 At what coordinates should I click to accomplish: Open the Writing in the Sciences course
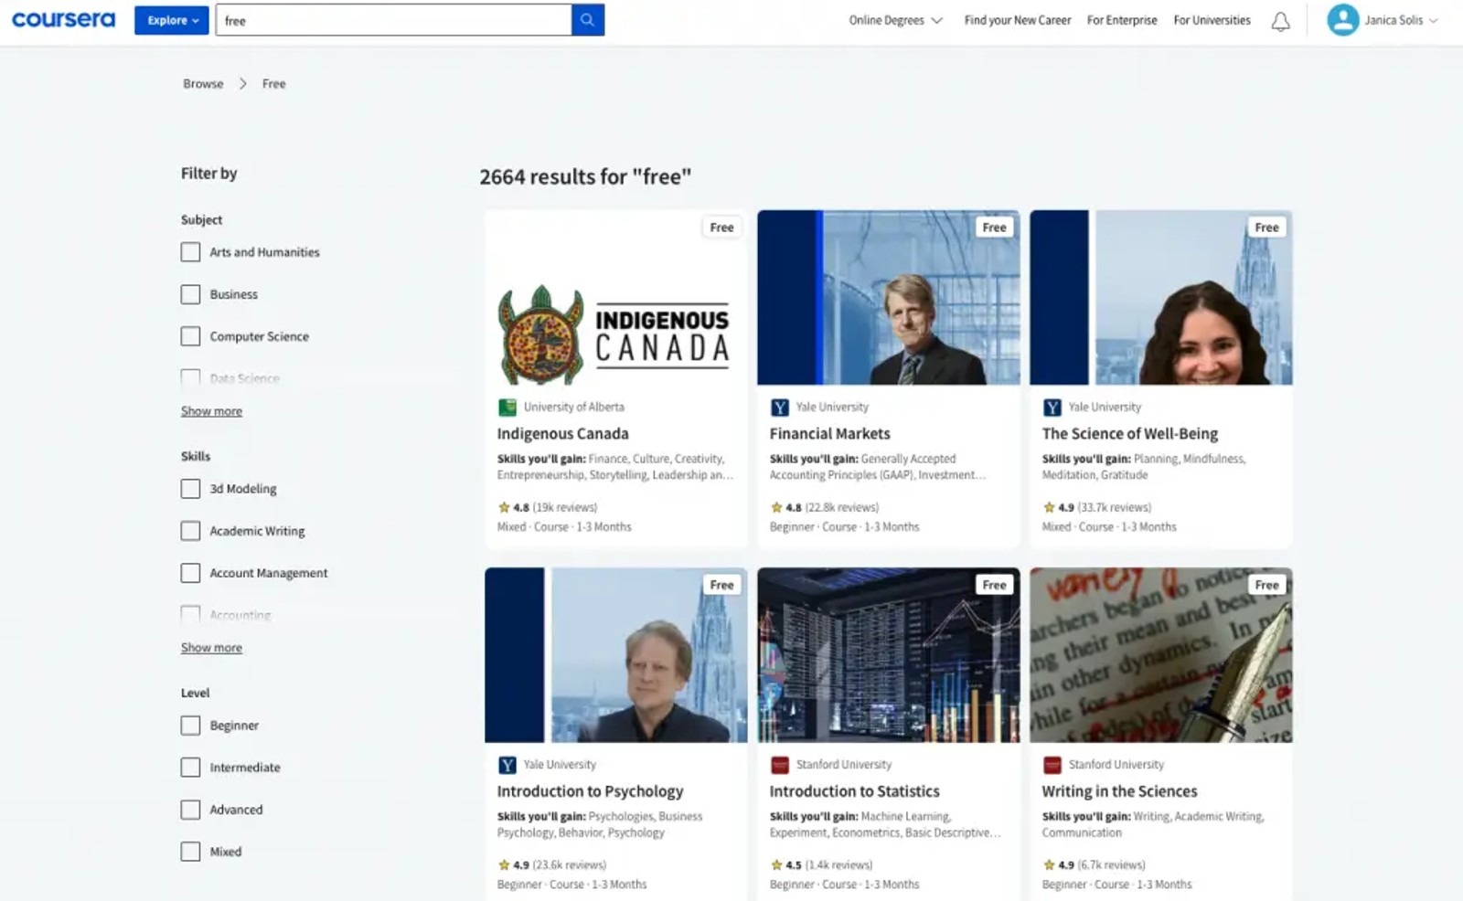click(x=1119, y=791)
